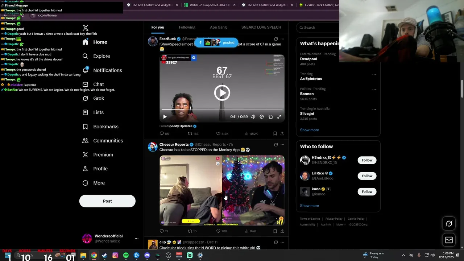Open Instagram from the taskbar
The width and height of the screenshot is (464, 261).
coord(115,255)
